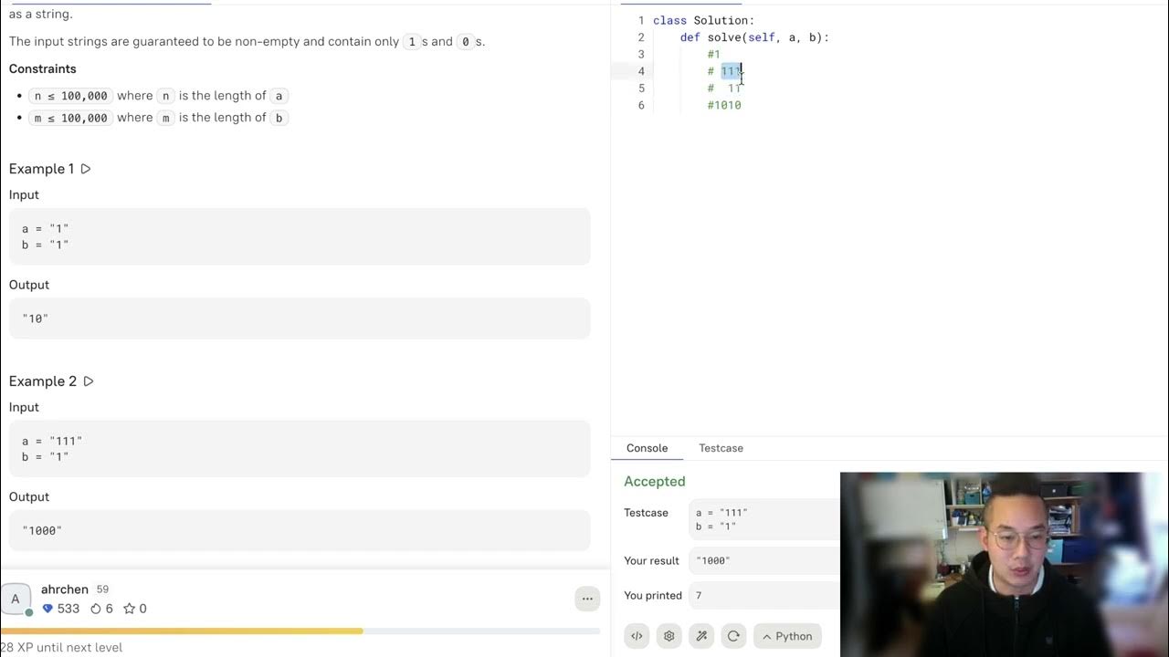This screenshot has height=657, width=1169.
Task: Click the magic wand format icon
Action: 700,636
